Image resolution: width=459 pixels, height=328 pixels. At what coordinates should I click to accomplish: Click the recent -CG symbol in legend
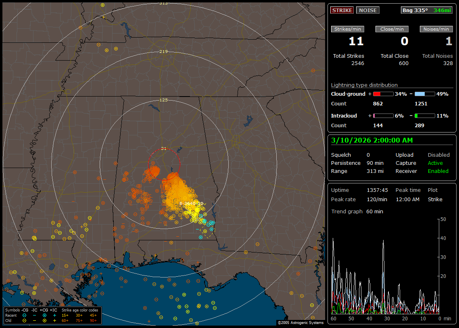pos(25,315)
